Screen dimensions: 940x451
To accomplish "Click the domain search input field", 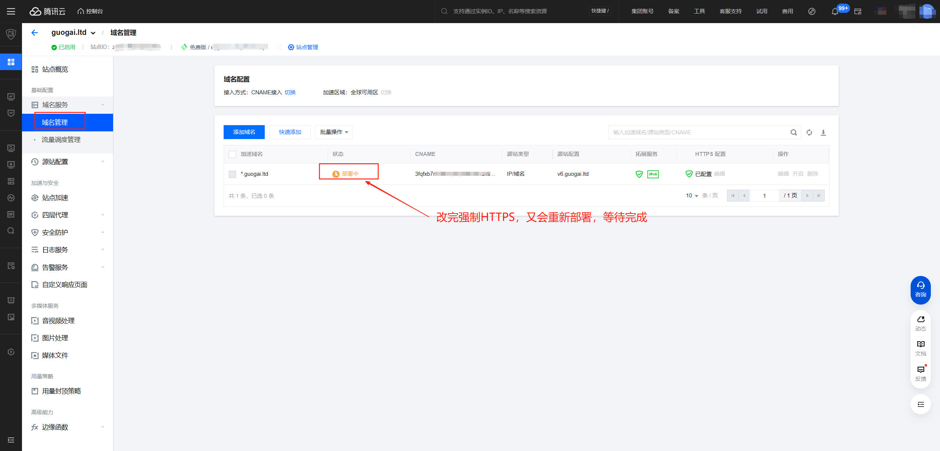I will click(x=698, y=132).
